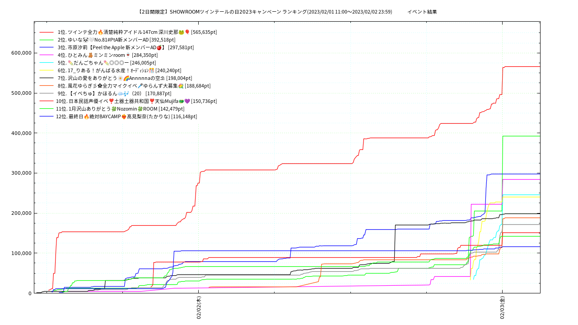Click y-axis label '100,000'
The height and width of the screenshot is (325, 578).
pos(21,253)
